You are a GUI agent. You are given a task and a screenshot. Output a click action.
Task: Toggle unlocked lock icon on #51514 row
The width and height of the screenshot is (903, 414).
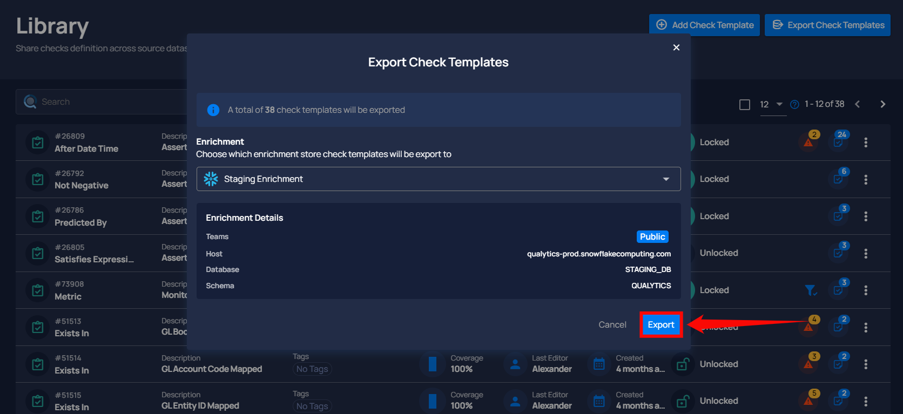pos(683,364)
